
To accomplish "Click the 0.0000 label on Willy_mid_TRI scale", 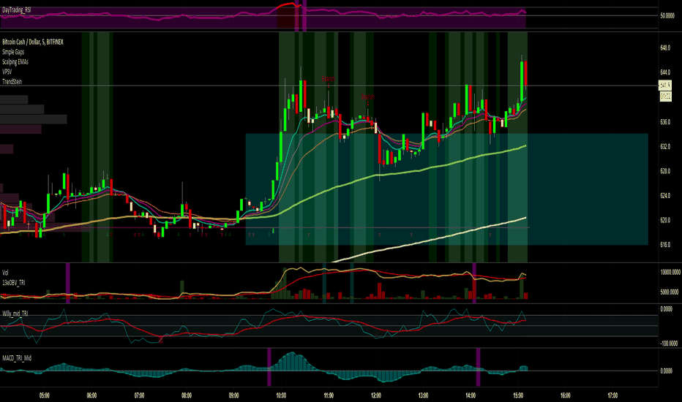I will tap(666, 309).
